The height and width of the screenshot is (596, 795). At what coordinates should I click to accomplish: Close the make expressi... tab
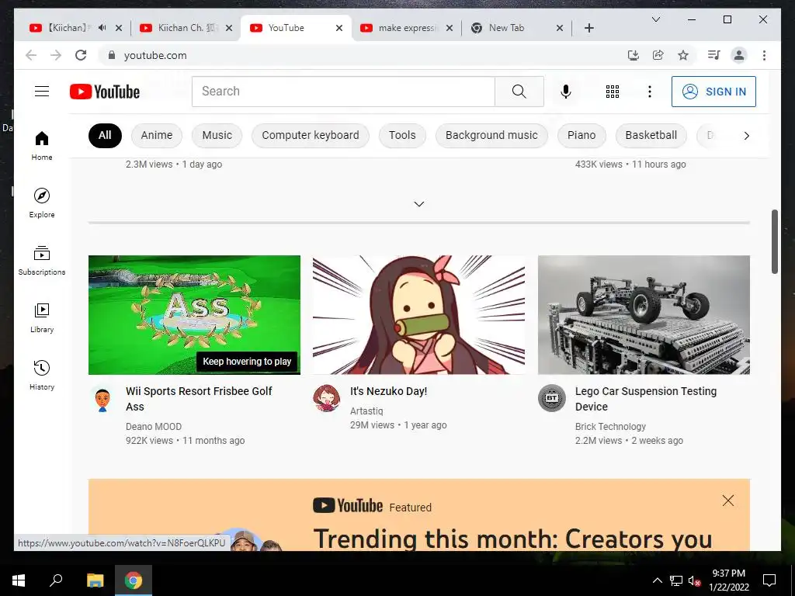pos(450,28)
